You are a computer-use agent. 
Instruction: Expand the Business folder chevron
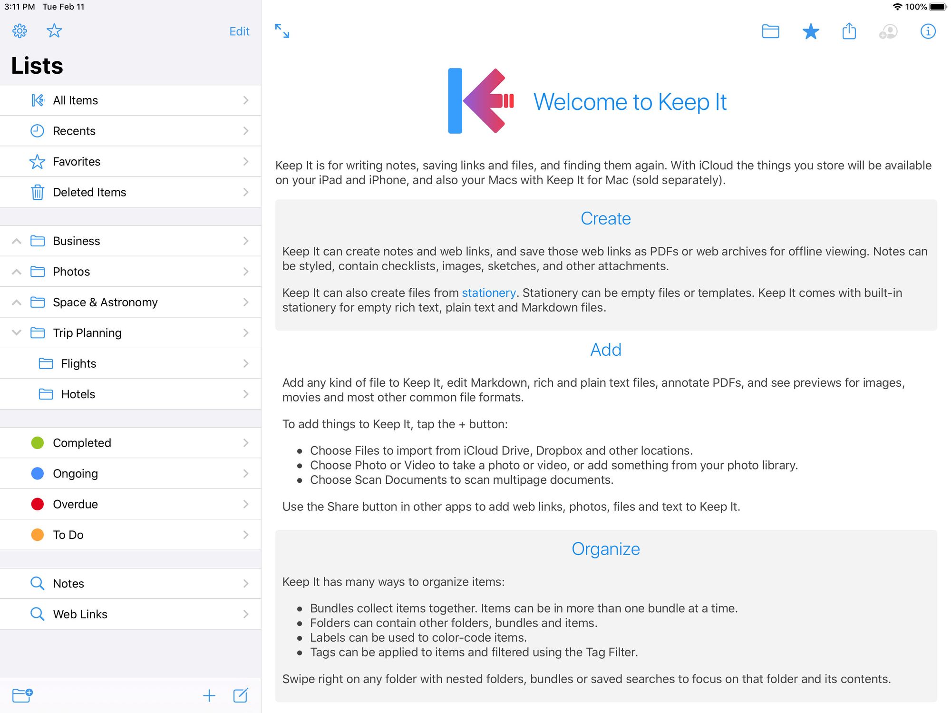[x=17, y=241]
